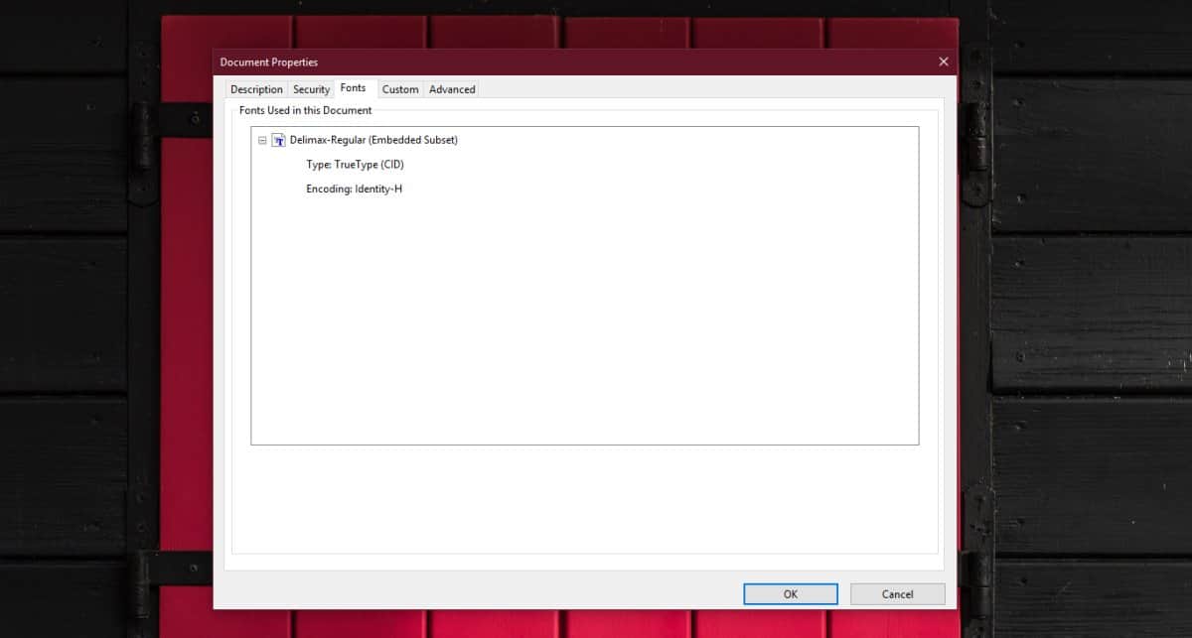Collapse the Delimax-Regular font entry

point(262,141)
